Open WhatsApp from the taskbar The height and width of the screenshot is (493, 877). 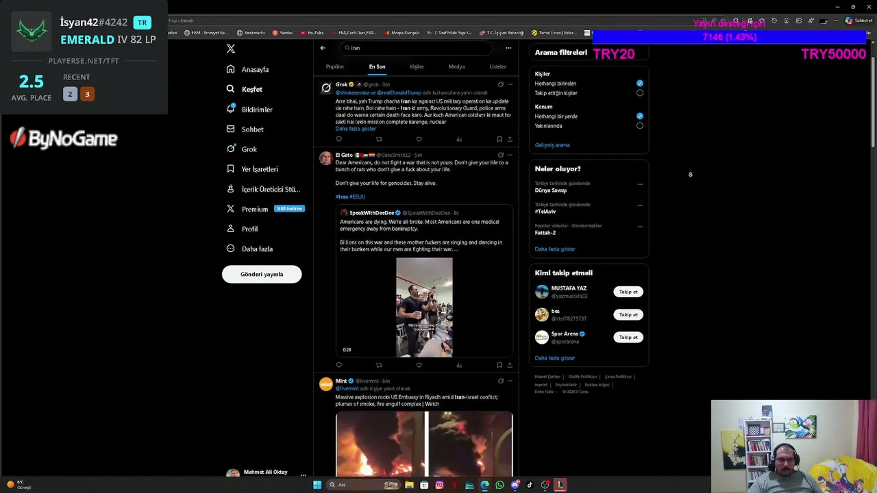click(x=499, y=485)
